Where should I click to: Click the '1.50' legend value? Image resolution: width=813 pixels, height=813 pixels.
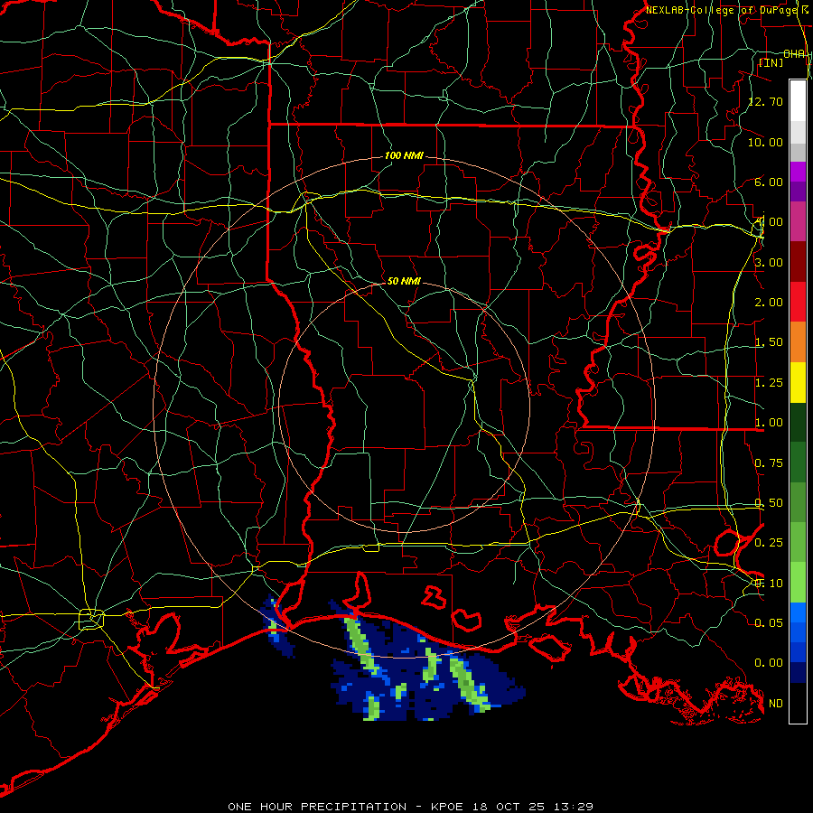coord(769,342)
